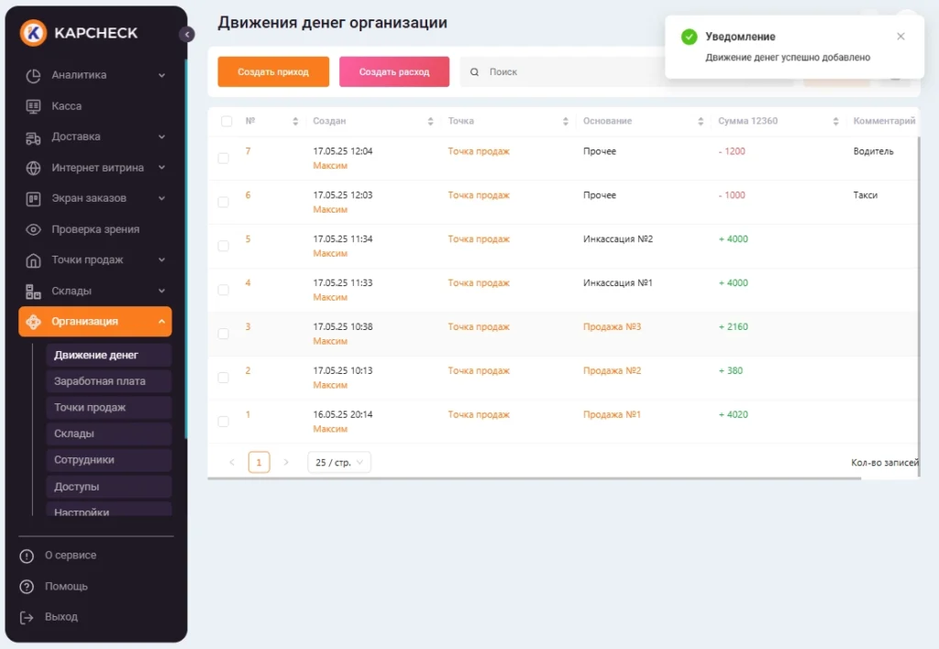
Task: Expand the Экран заказов submenu chevron
Action: click(x=161, y=199)
